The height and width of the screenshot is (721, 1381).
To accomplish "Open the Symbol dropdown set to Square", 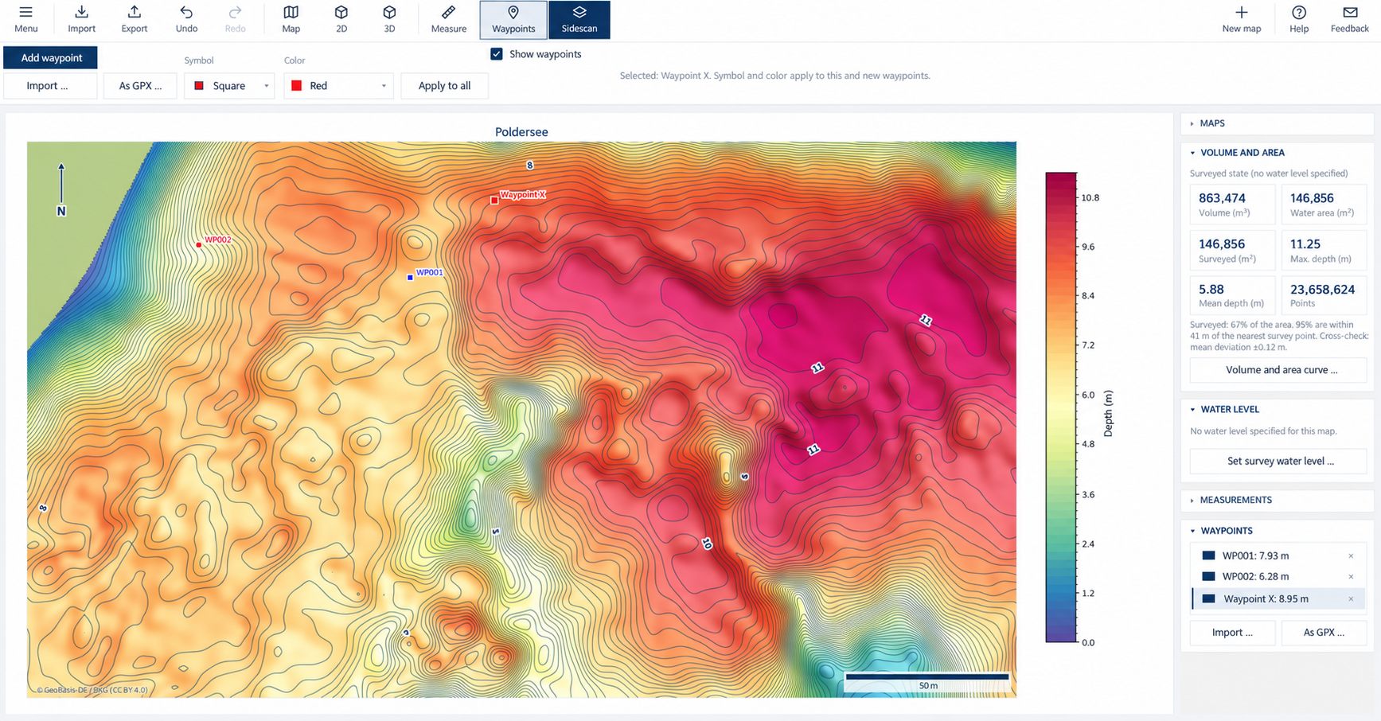I will [x=229, y=86].
